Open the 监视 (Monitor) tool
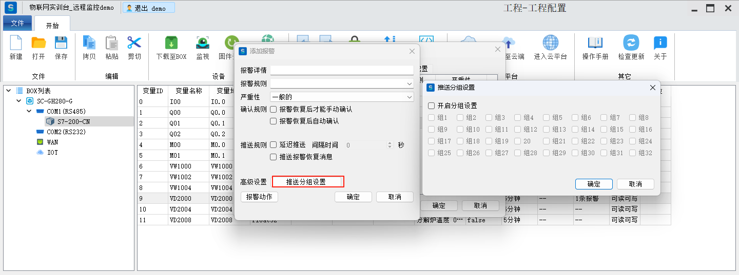Screen dimensions: 739x275 [x=203, y=44]
